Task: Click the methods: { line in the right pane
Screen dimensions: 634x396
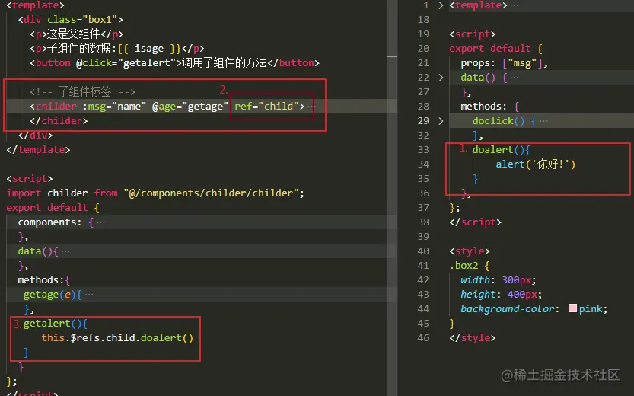Action: (489, 107)
